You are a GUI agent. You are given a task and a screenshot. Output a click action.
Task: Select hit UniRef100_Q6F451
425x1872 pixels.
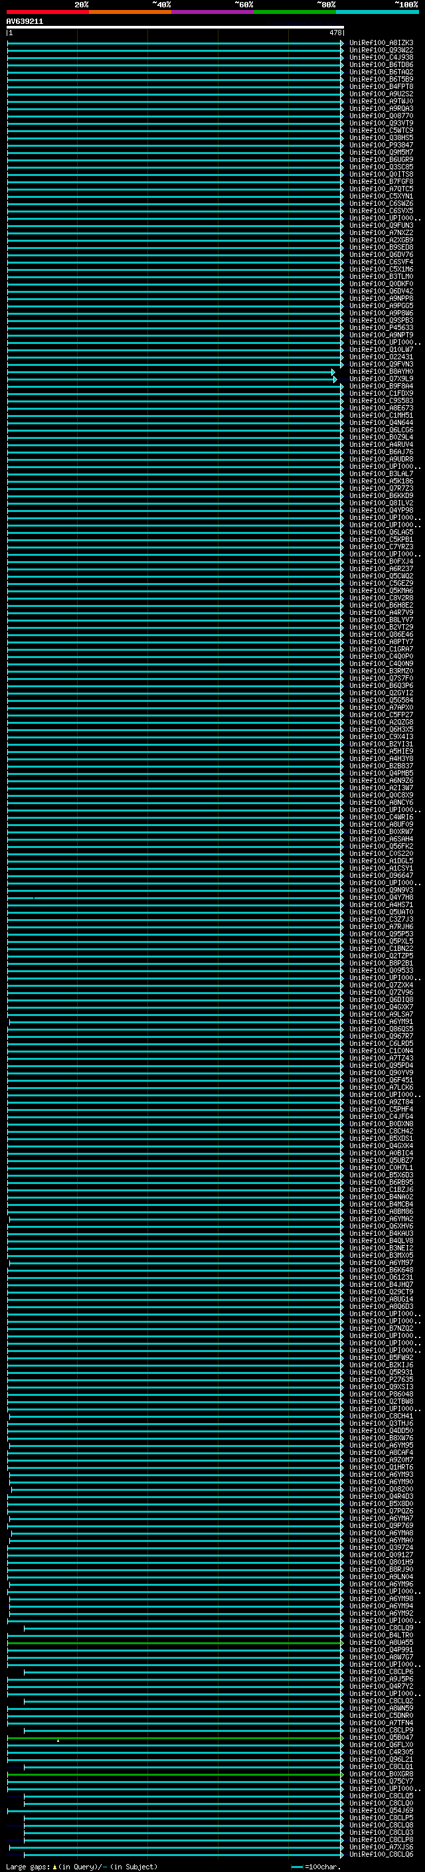click(x=381, y=1080)
